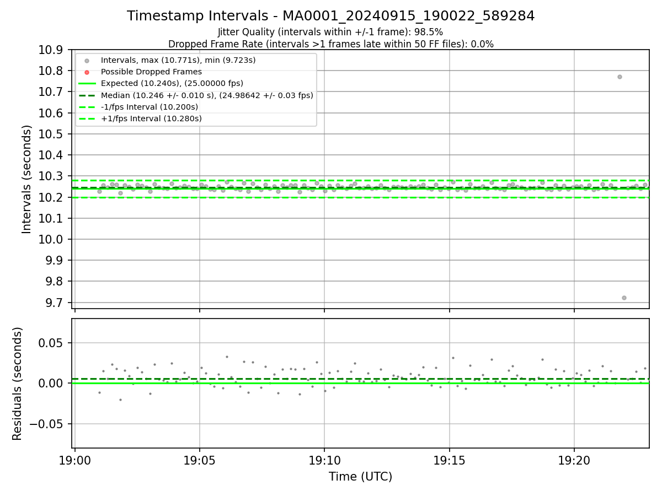The height and width of the screenshot is (496, 662).
Task: Click the 10.2 y-axis tick label
Action: tap(51, 197)
